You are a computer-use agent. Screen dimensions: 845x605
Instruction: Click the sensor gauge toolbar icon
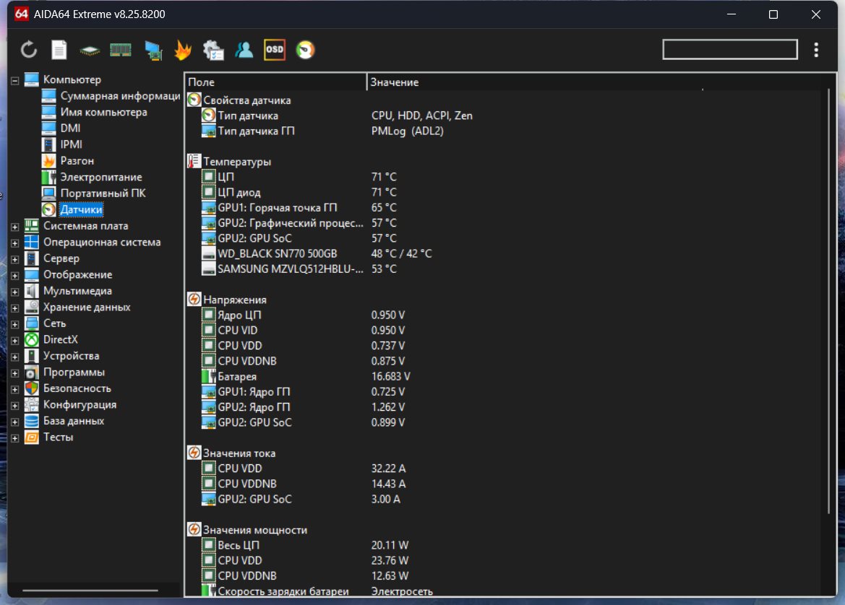pyautogui.click(x=305, y=50)
